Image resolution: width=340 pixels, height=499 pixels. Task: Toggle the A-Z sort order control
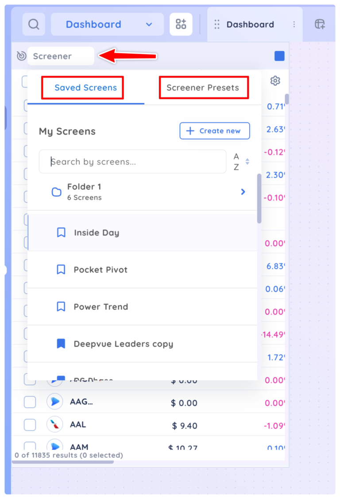pos(240,161)
